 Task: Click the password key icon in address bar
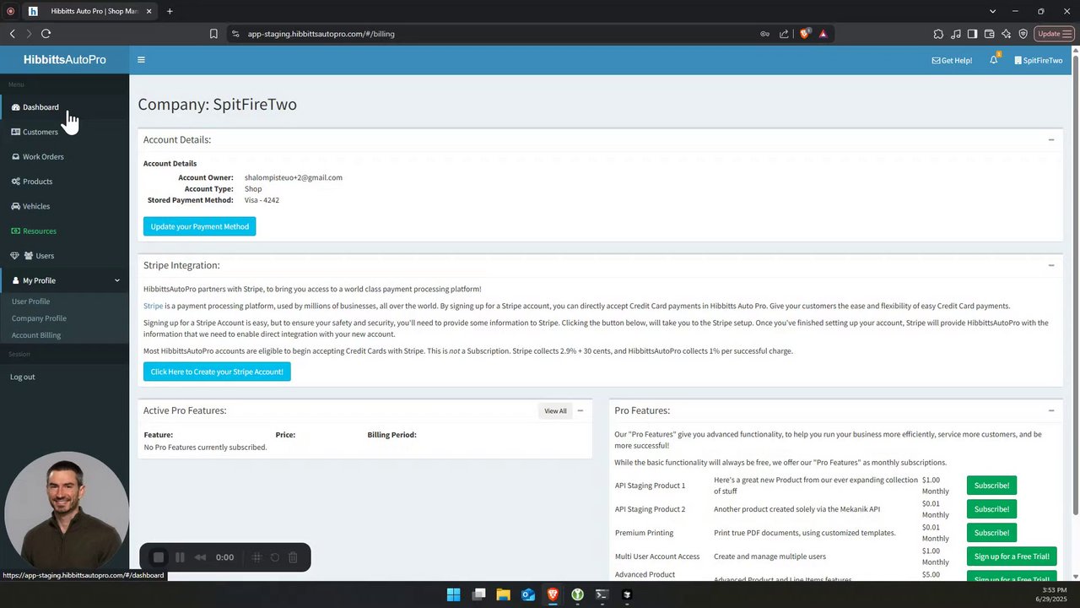coord(764,34)
